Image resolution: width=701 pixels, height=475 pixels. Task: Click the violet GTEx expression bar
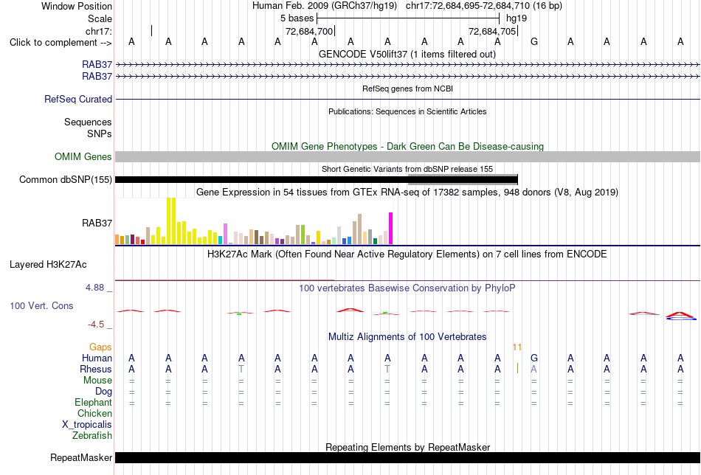[x=226, y=234]
